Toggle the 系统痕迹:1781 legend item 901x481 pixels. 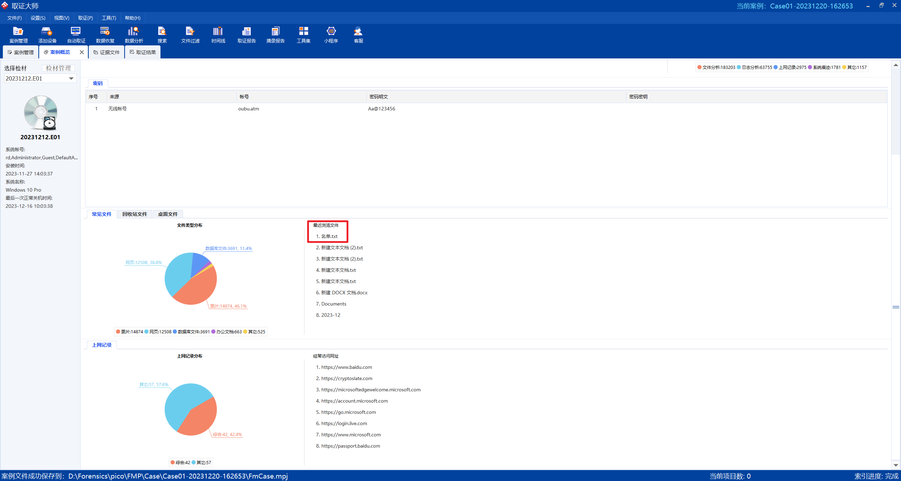pos(824,68)
